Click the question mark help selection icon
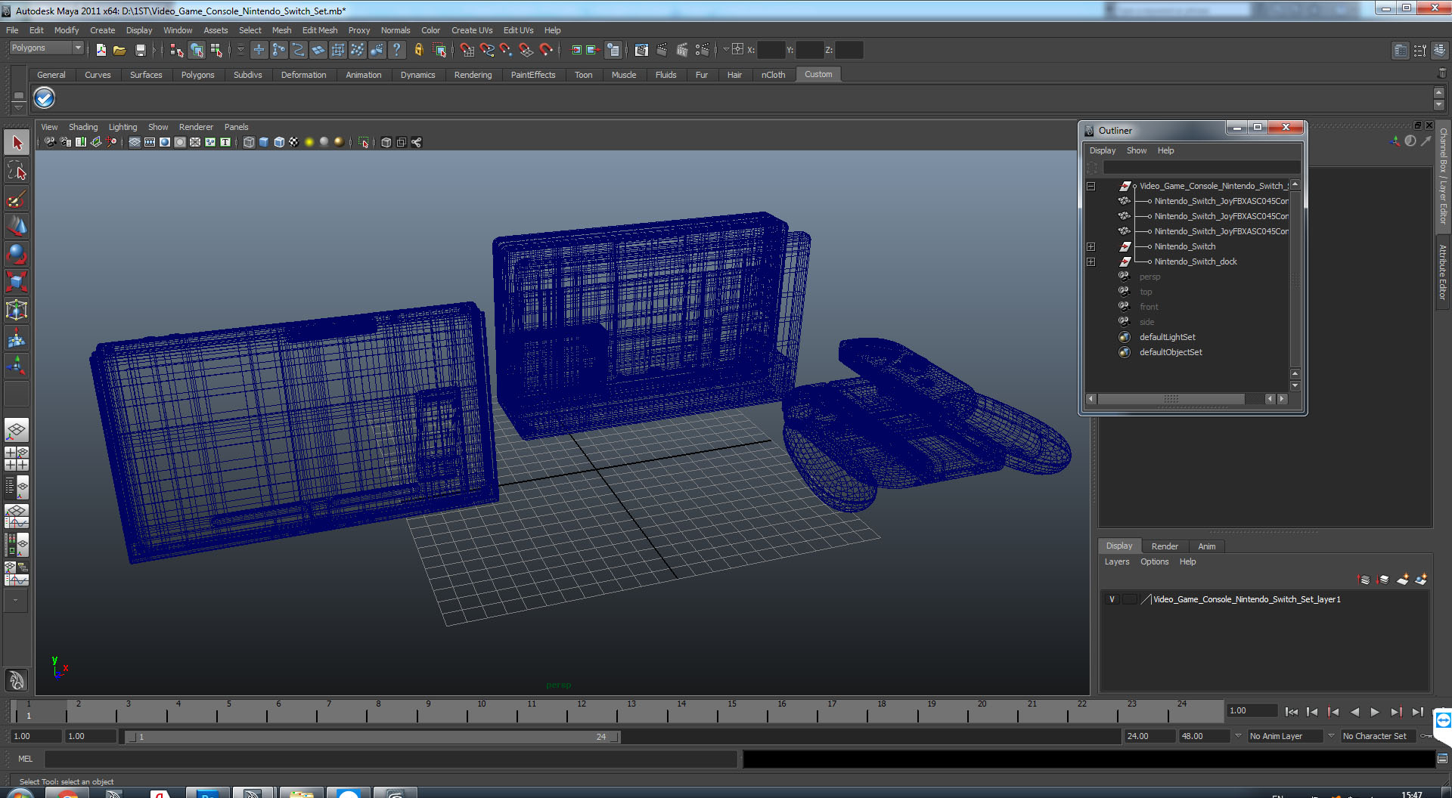 pos(396,50)
